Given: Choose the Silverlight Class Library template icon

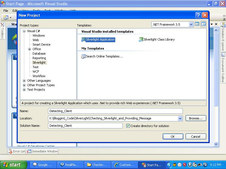Looking at the screenshot, I should coord(141,39).
